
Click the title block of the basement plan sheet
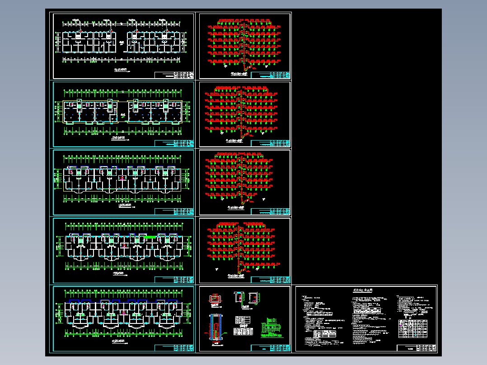pyautogui.click(x=174, y=75)
